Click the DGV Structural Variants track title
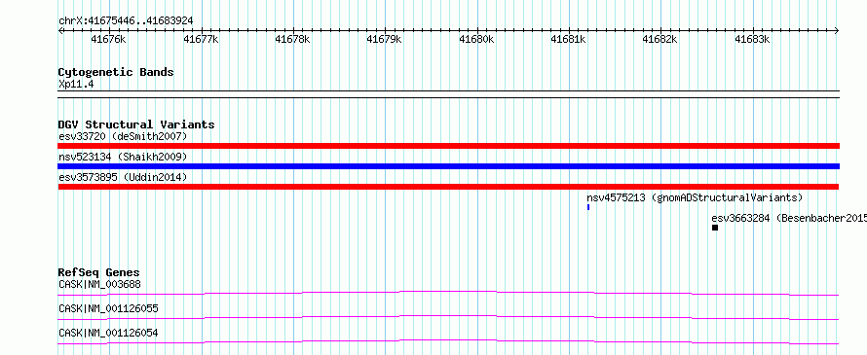This screenshot has height=355, width=867. click(136, 124)
